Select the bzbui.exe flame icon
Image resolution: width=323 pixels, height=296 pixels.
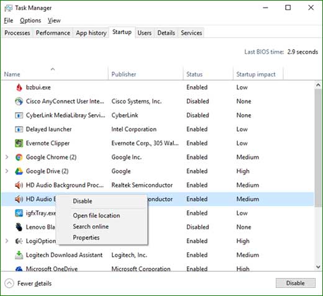click(19, 87)
